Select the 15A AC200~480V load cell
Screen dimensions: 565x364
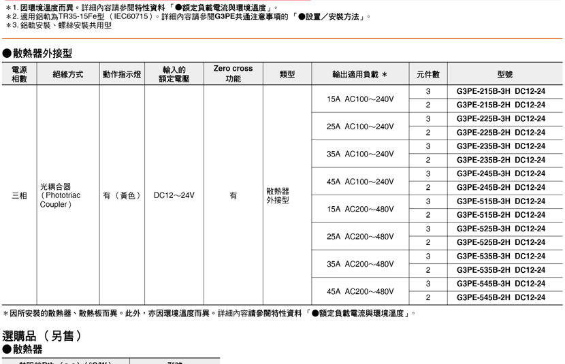[x=360, y=209]
